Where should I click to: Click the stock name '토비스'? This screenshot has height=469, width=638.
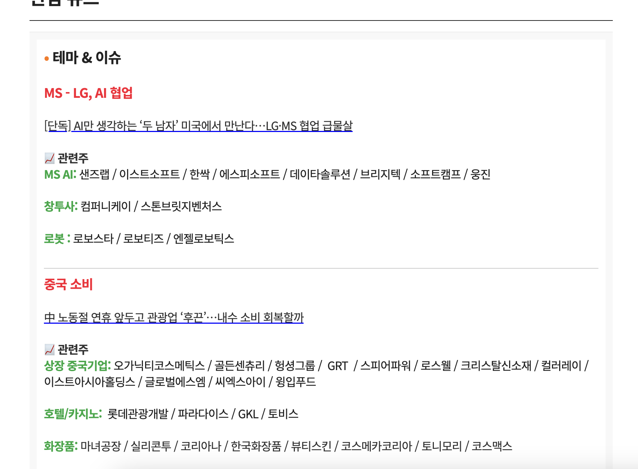pos(283,414)
